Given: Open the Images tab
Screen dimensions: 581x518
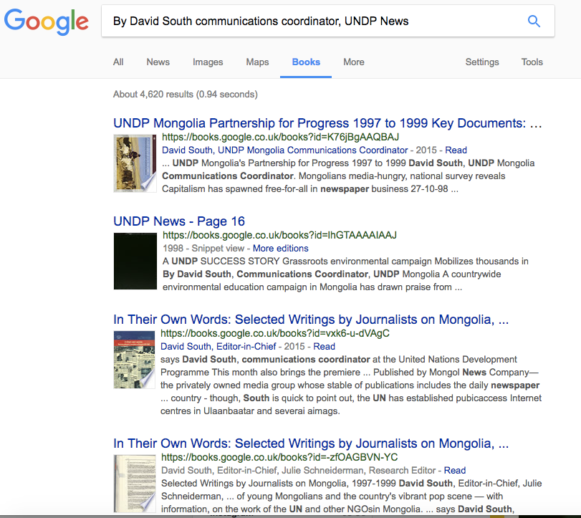Looking at the screenshot, I should (x=208, y=62).
